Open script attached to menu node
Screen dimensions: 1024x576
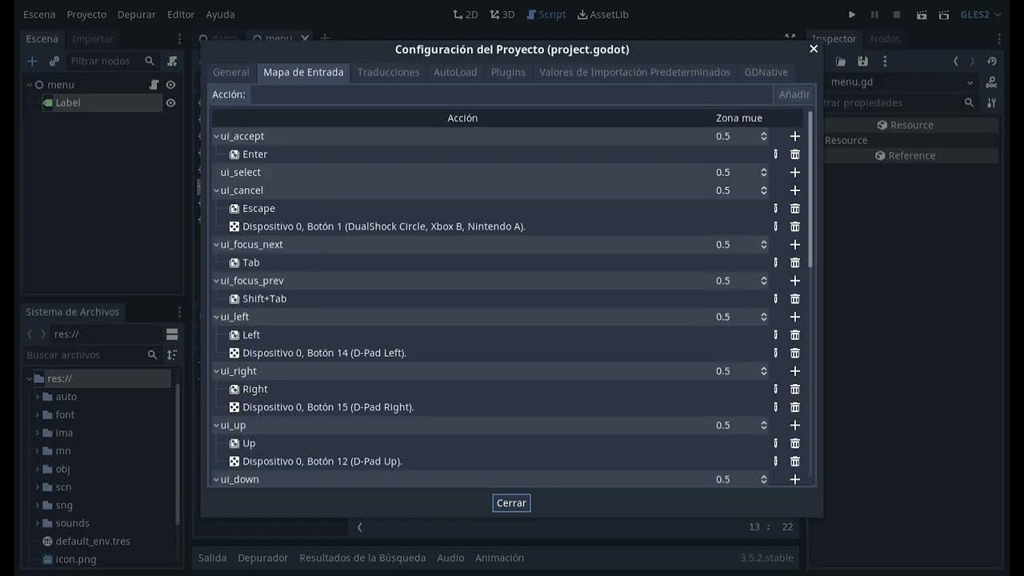point(154,85)
